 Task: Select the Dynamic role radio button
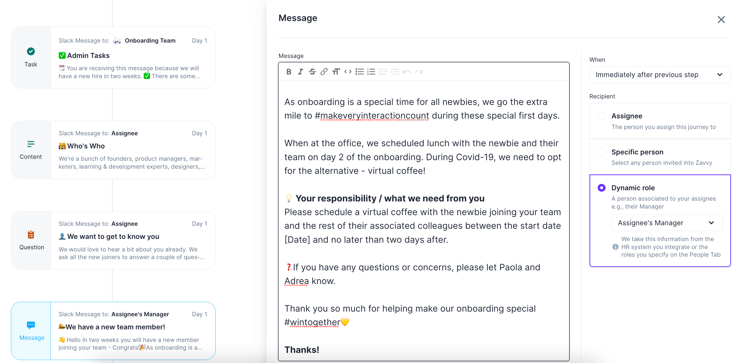click(601, 188)
